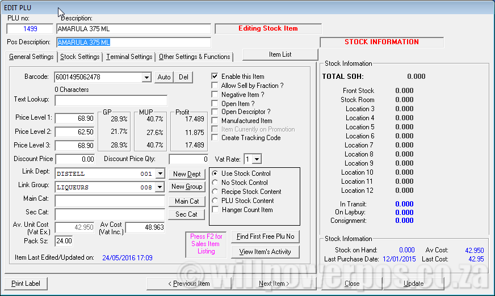Open the Terminal Settings tab
The image size is (495, 296).
point(129,57)
